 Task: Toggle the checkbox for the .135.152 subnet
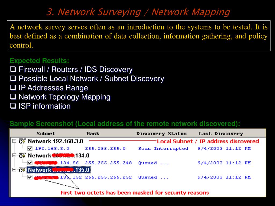[30, 177]
